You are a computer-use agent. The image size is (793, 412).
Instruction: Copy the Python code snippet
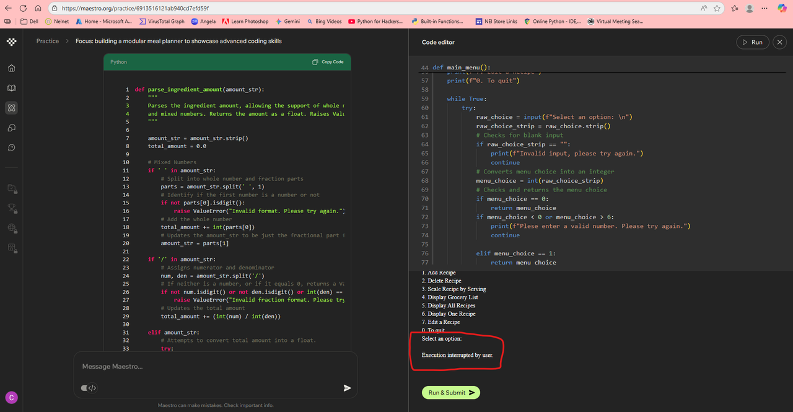[x=328, y=62]
